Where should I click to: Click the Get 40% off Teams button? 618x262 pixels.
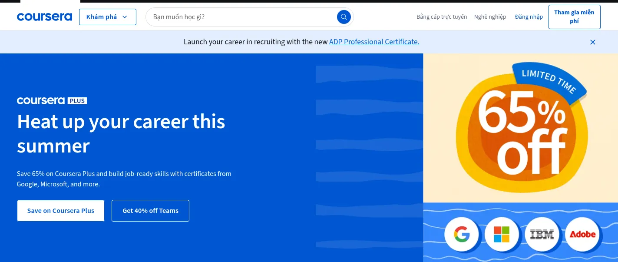point(150,211)
